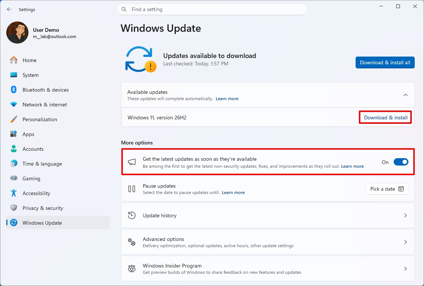
Task: Click the Time & language clock icon
Action: click(14, 164)
